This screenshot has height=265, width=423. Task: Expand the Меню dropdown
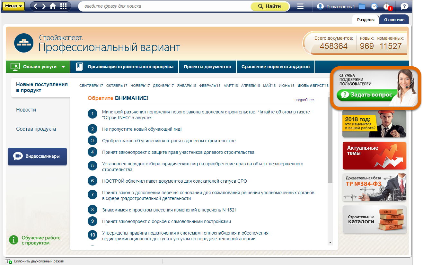coord(13,6)
